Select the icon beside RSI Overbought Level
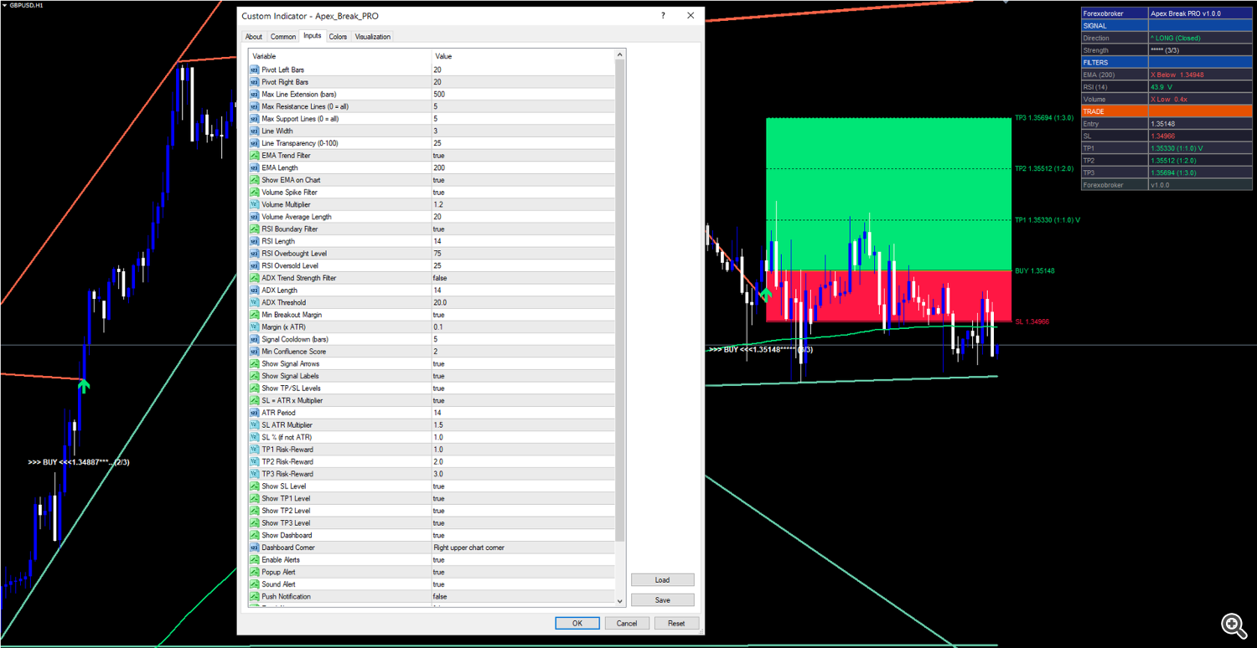 point(255,254)
